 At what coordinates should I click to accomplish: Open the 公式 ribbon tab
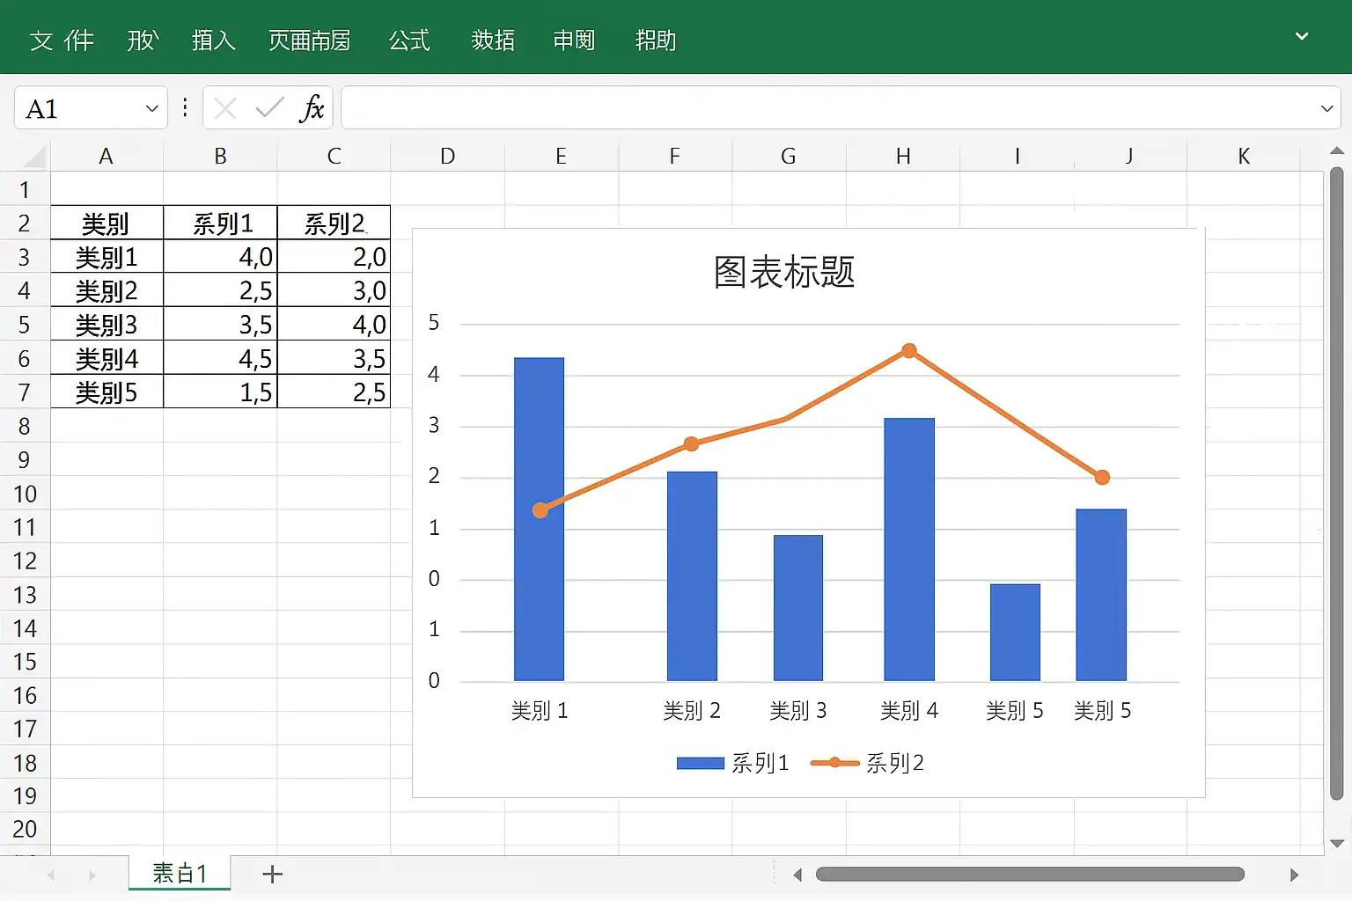[409, 40]
